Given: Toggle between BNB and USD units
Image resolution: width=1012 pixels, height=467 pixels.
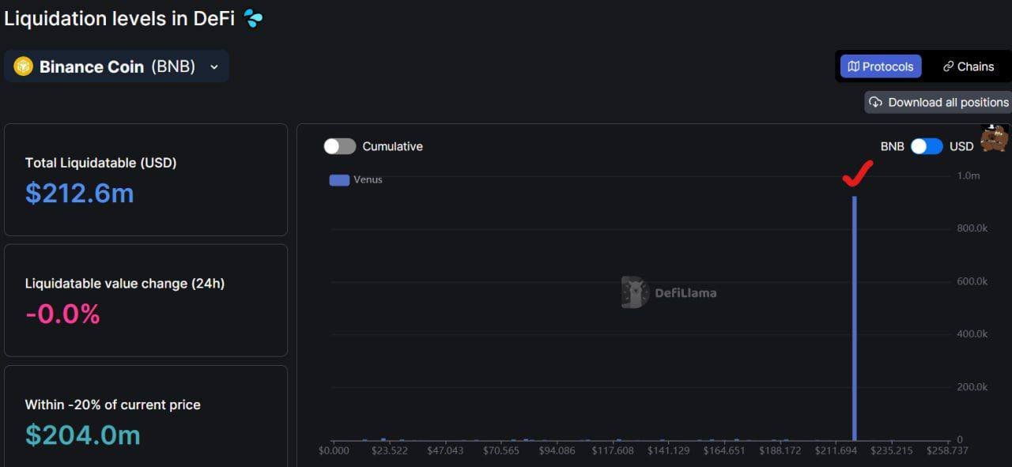Looking at the screenshot, I should pyautogui.click(x=927, y=146).
